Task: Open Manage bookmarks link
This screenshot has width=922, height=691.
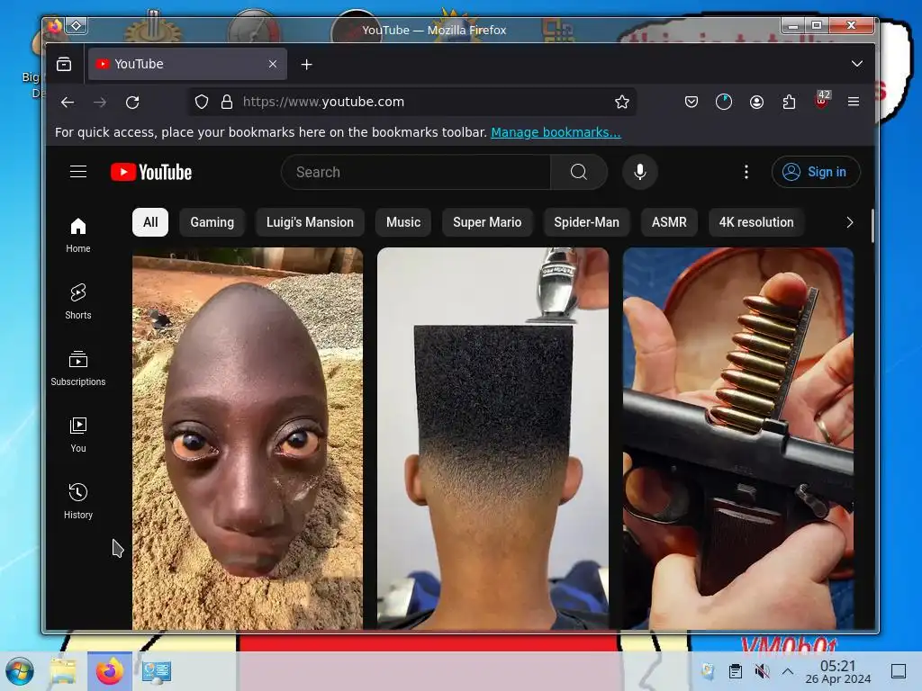Action: [556, 133]
